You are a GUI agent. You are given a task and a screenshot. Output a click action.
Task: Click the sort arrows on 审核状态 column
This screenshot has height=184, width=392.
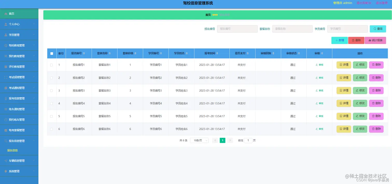click(299, 53)
